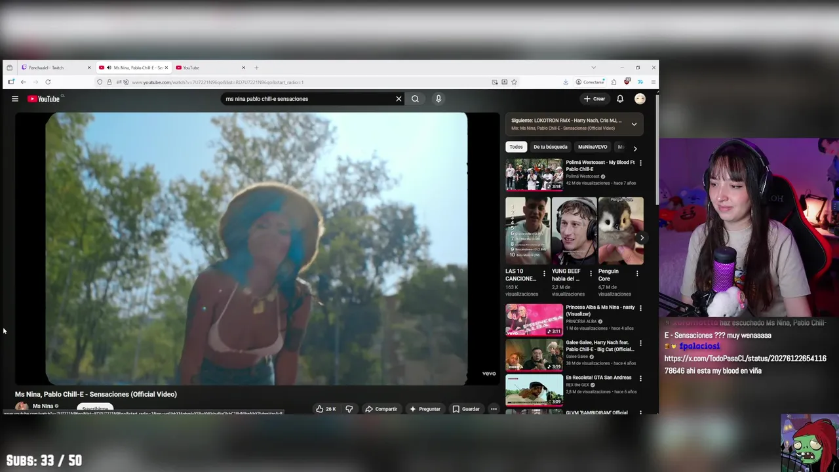Open the site lock information icon
The image size is (839, 472).
tap(109, 82)
